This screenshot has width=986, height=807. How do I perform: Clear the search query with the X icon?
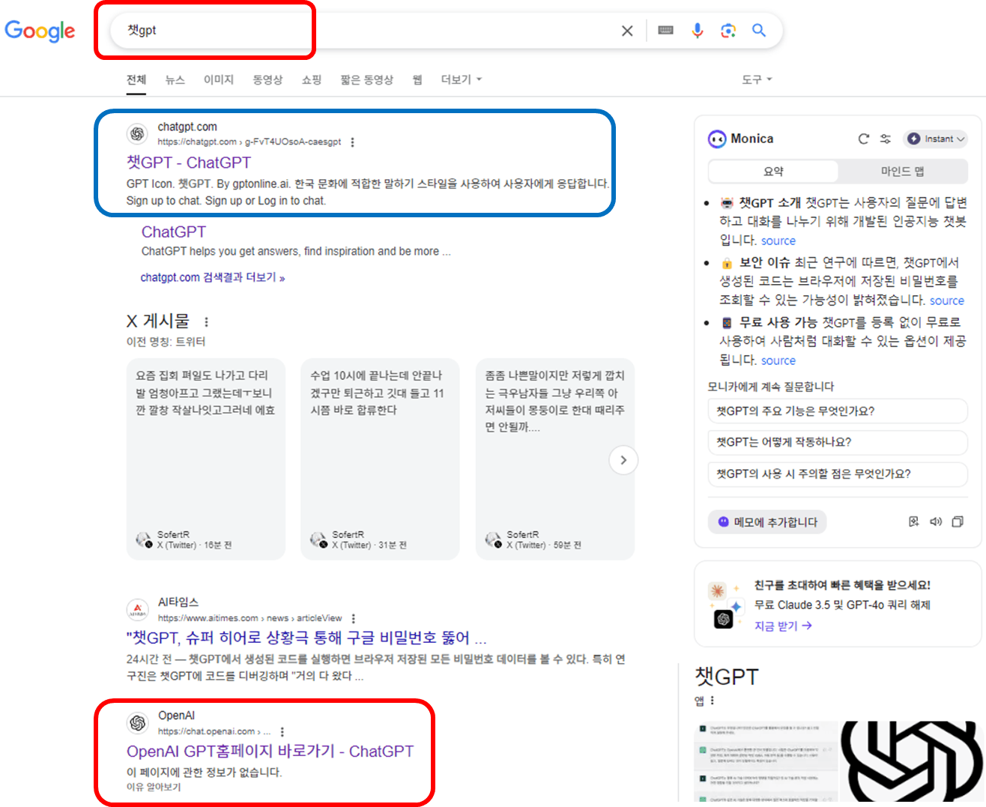click(x=627, y=31)
